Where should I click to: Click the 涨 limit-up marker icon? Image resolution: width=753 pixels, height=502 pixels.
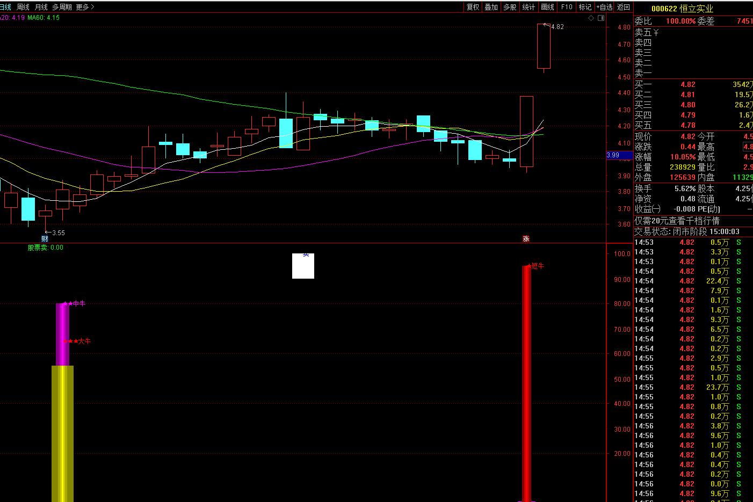[x=526, y=239]
